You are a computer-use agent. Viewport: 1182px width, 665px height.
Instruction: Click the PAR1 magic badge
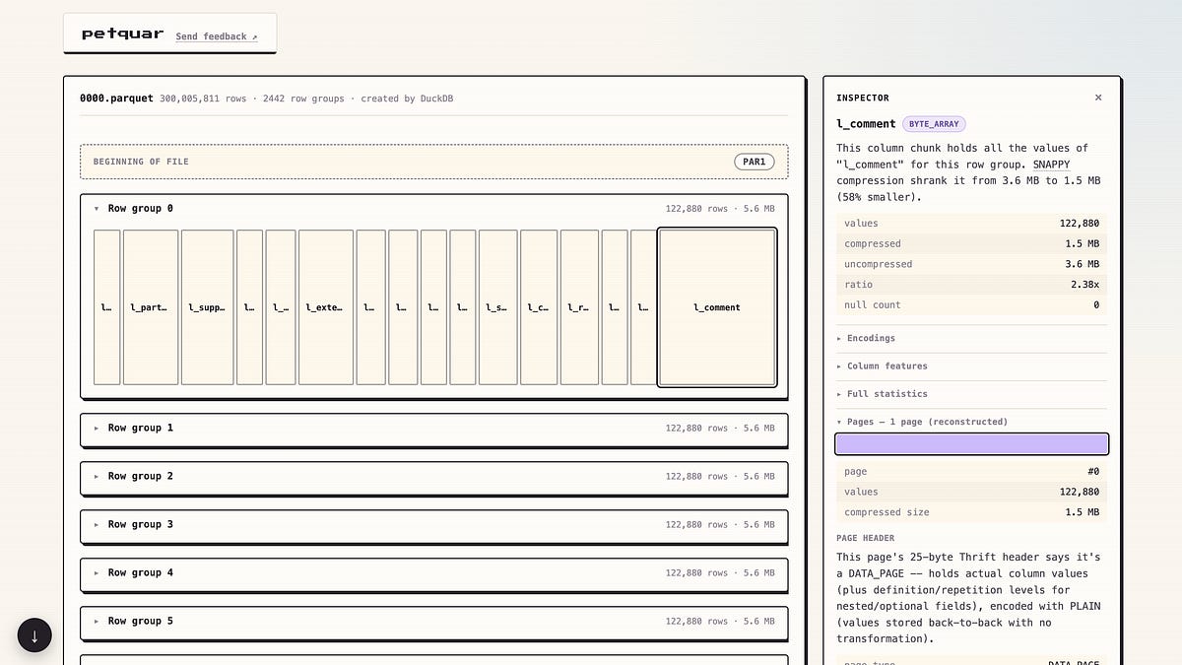coord(754,162)
